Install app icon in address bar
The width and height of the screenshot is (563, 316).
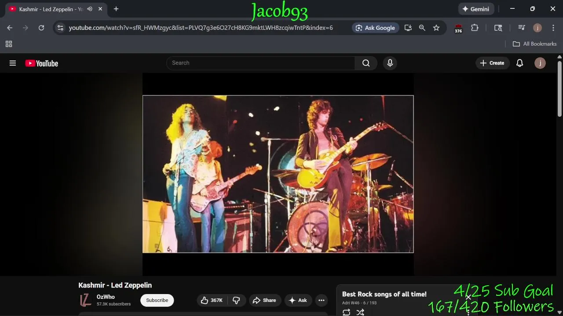[x=408, y=28]
